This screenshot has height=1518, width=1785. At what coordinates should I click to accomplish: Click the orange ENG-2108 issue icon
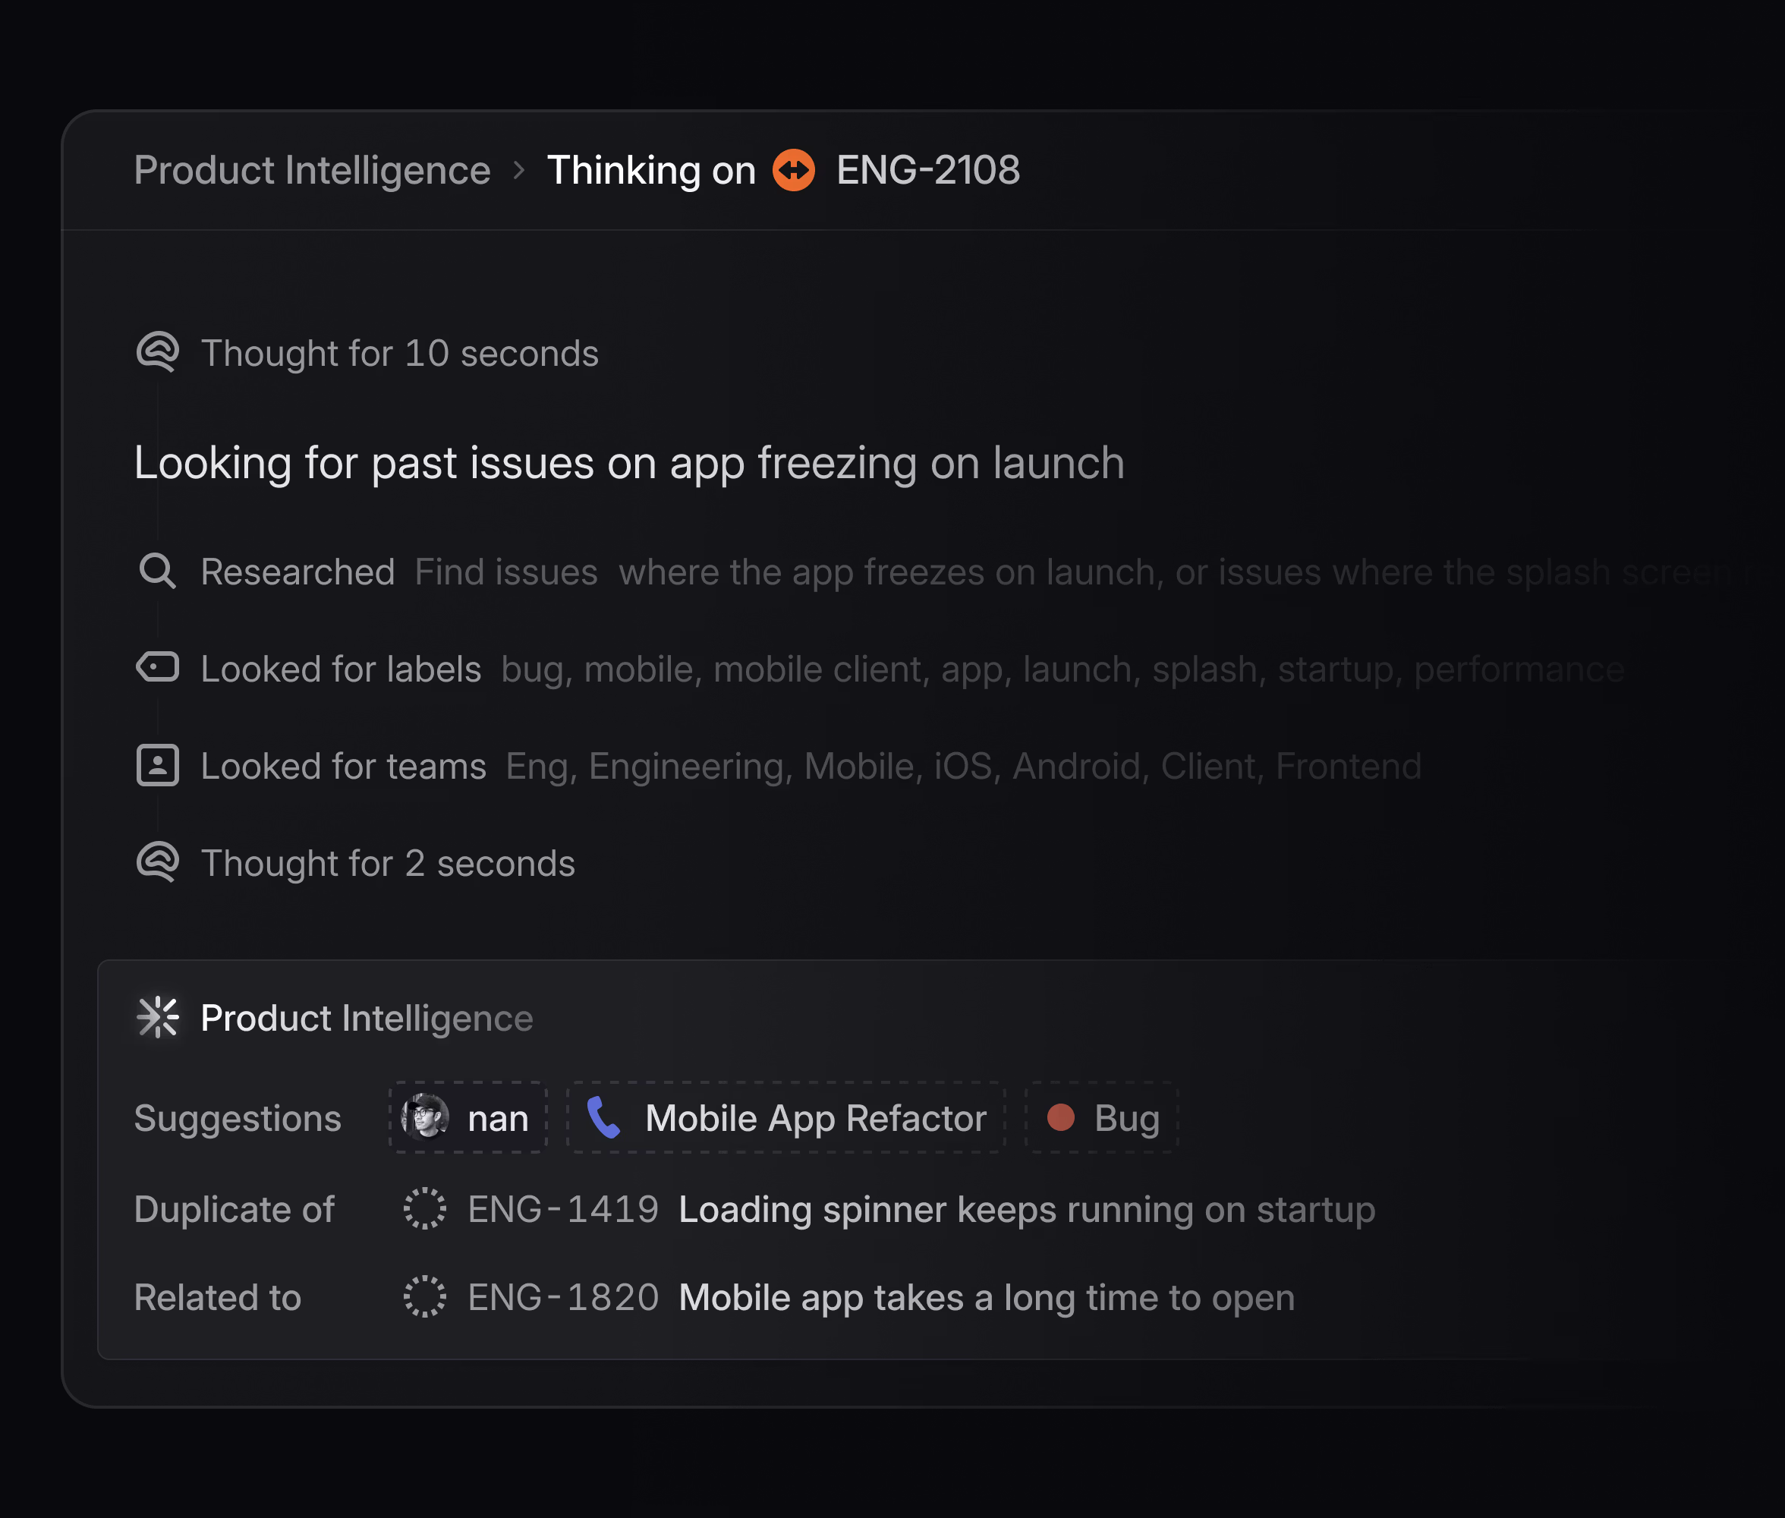[x=794, y=170]
